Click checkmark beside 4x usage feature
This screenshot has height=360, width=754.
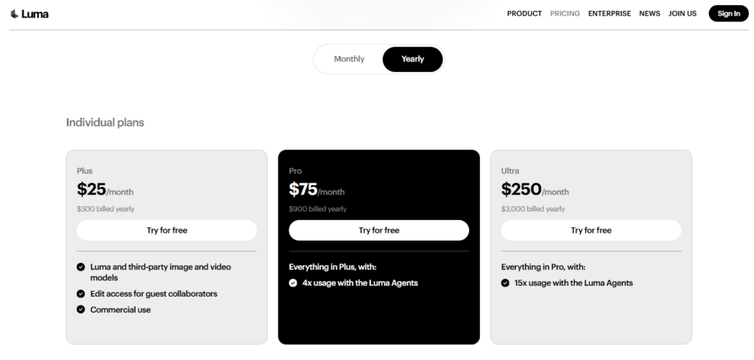point(293,283)
